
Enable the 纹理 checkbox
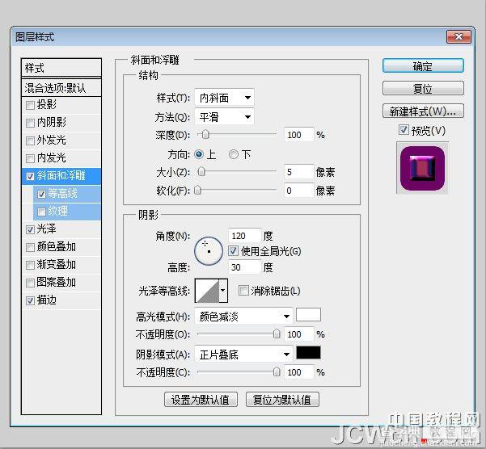[41, 212]
